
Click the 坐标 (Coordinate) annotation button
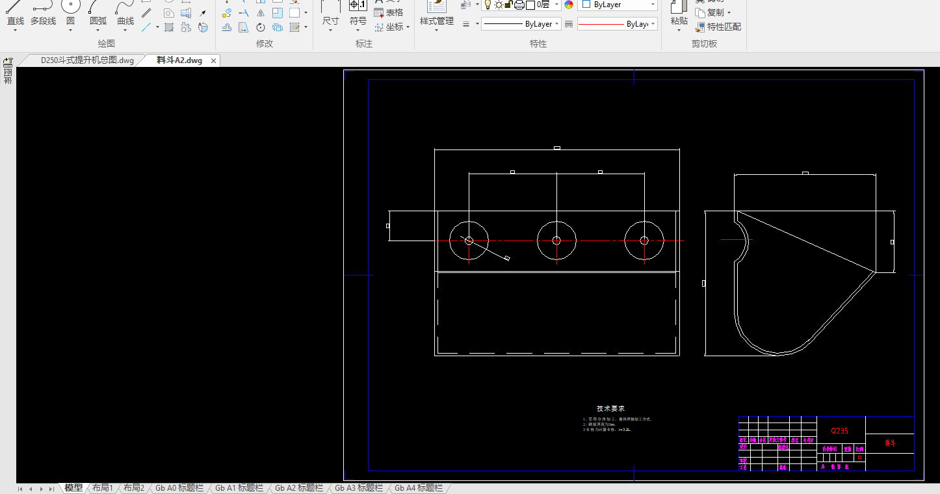coord(389,27)
